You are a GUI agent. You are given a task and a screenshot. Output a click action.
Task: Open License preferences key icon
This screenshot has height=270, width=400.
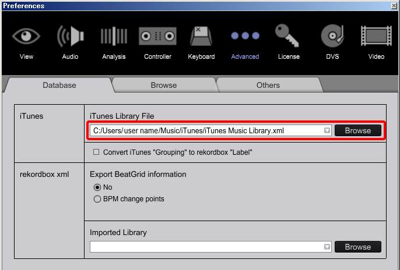(x=287, y=35)
